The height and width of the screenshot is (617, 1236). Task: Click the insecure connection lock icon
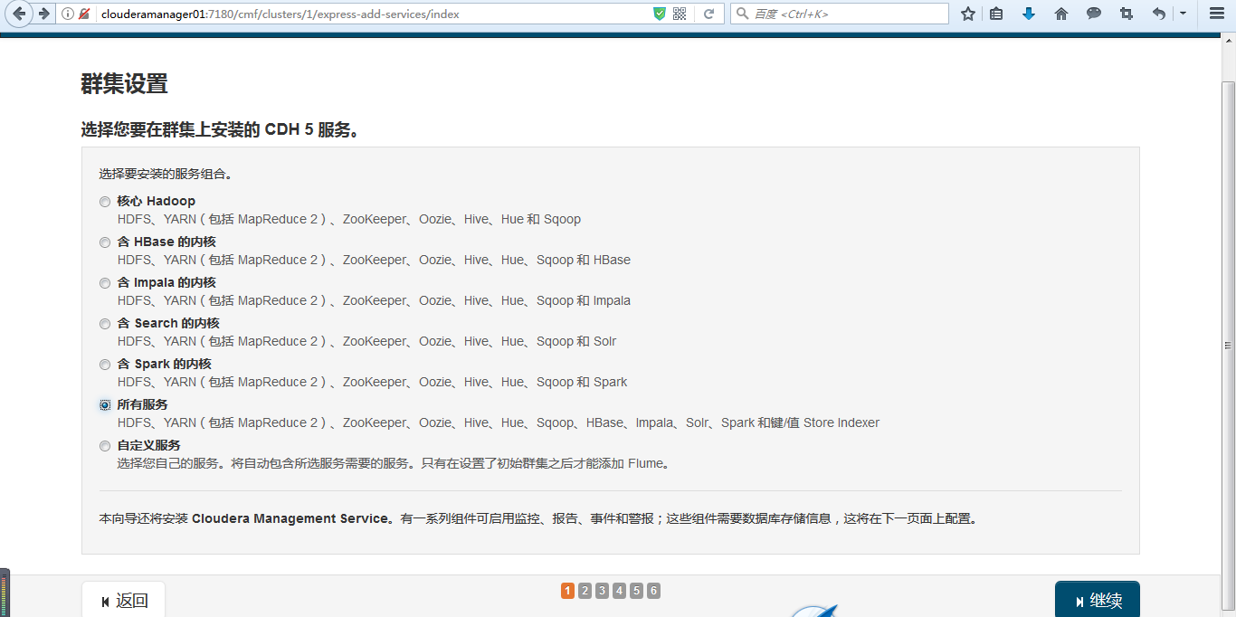click(84, 14)
